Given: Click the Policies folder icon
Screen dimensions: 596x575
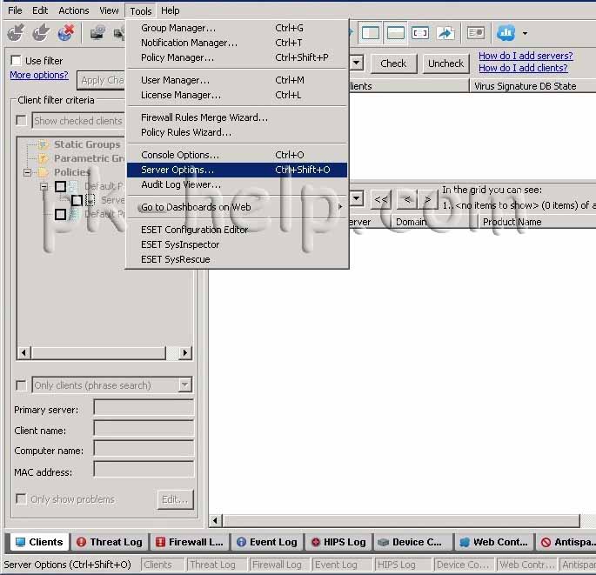Looking at the screenshot, I should pos(43,172).
